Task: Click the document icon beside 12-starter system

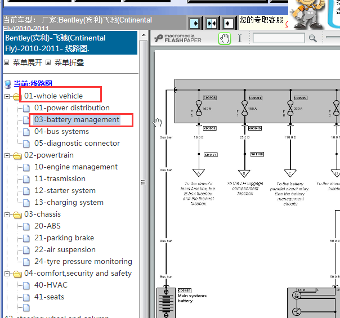Action: (x=26, y=191)
